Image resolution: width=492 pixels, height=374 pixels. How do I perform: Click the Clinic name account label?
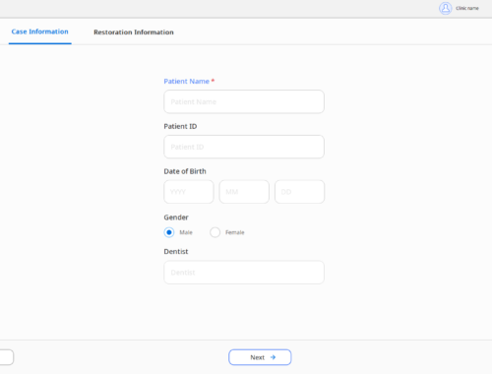tap(467, 8)
